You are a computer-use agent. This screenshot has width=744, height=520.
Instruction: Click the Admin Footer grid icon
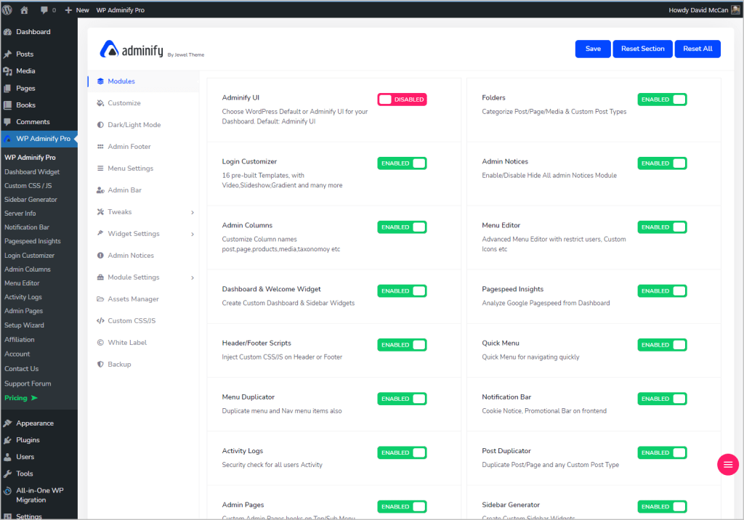pos(100,147)
